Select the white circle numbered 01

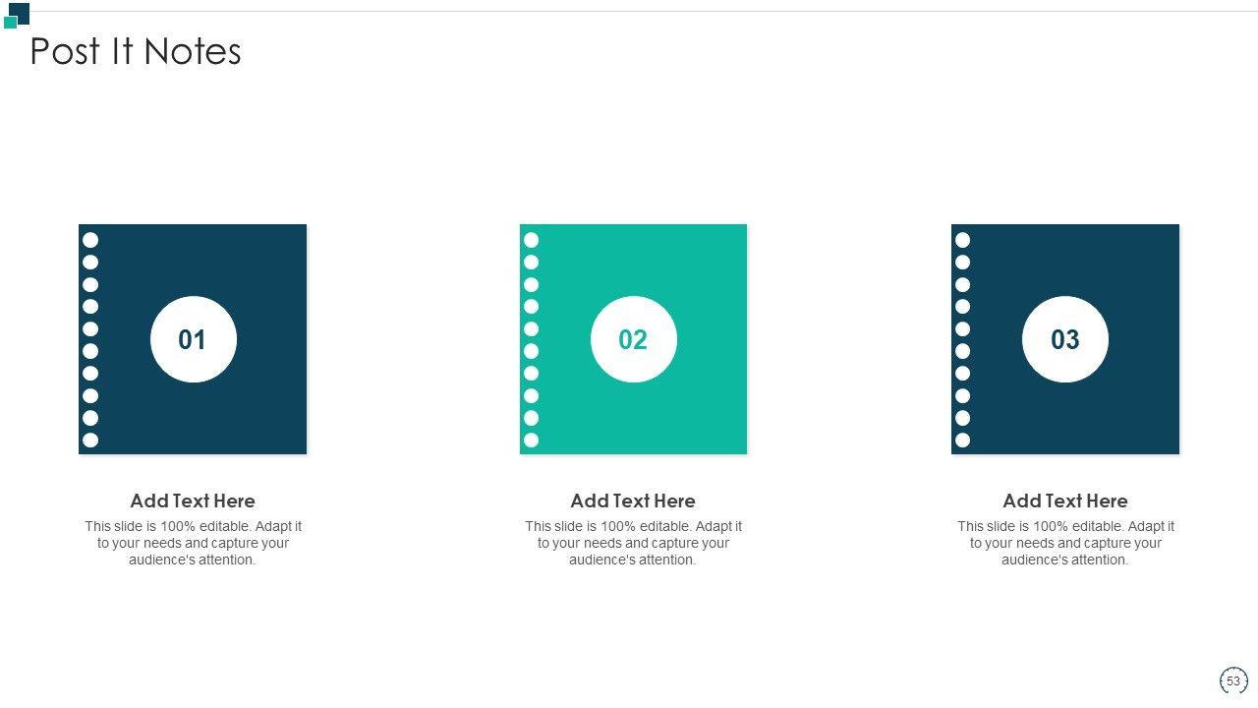[193, 339]
